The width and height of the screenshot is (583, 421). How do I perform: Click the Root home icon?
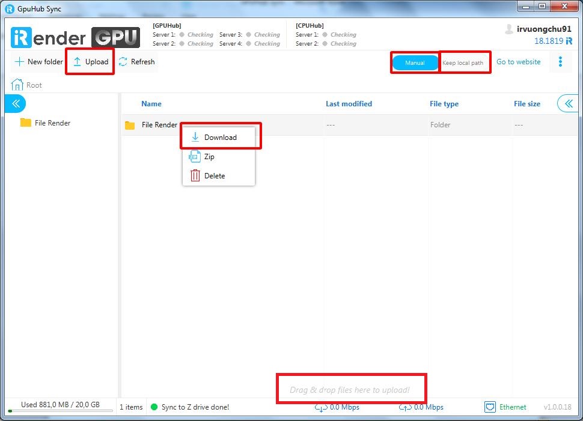pyautogui.click(x=17, y=85)
